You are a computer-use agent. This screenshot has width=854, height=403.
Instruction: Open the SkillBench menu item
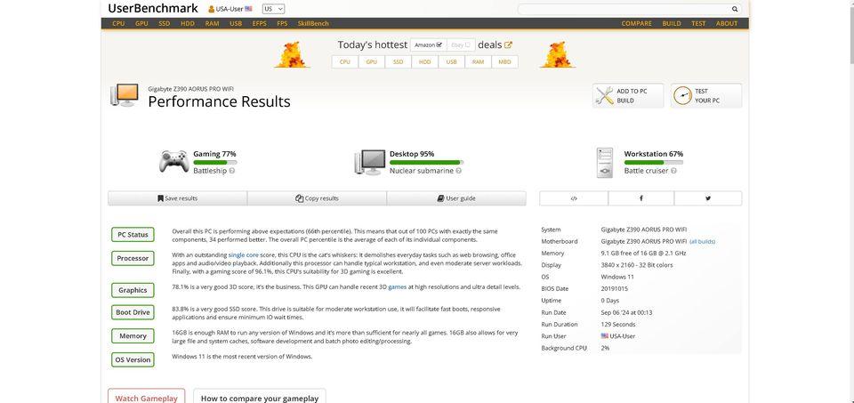pyautogui.click(x=313, y=23)
